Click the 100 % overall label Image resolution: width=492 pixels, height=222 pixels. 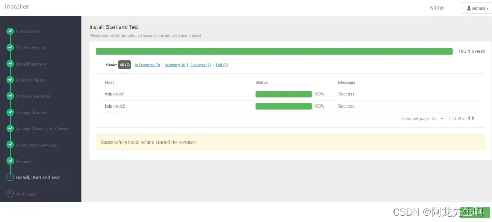coord(472,51)
